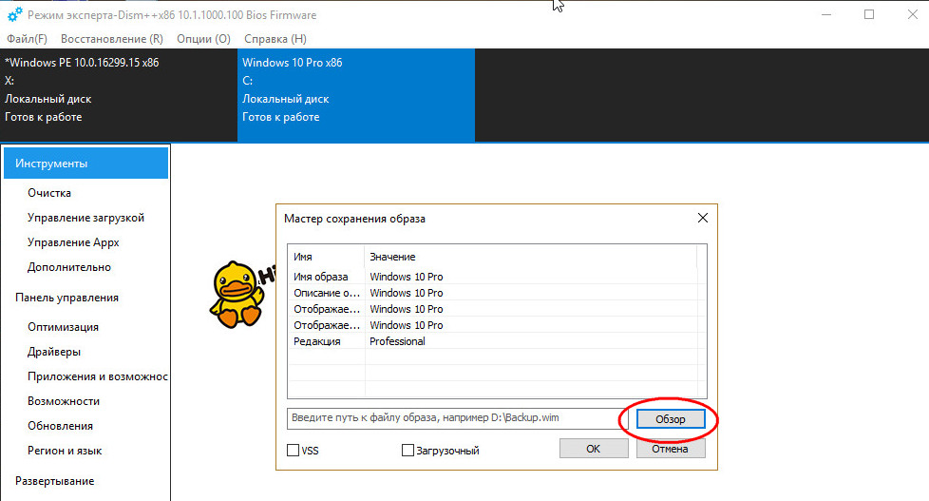The width and height of the screenshot is (929, 501).
Task: Enable the VSS checkbox
Action: [293, 450]
